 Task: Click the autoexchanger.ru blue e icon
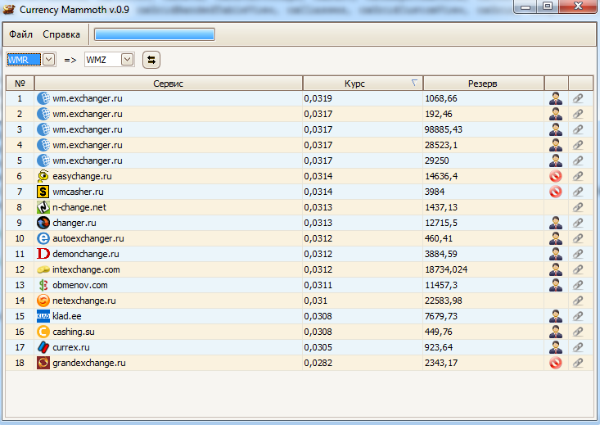43,238
